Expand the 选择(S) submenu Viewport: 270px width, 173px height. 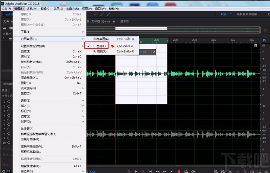coord(50,100)
